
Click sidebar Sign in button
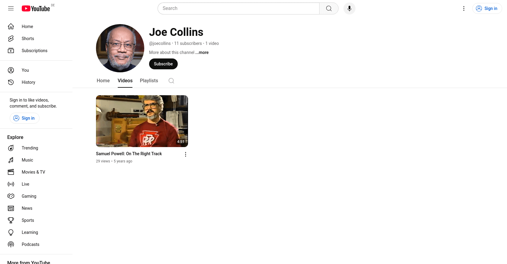24,118
